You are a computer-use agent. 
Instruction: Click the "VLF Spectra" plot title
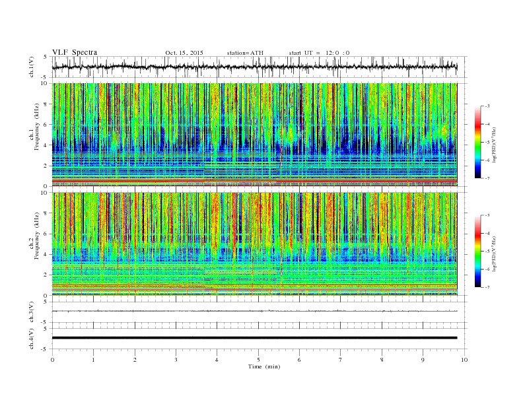[75, 52]
